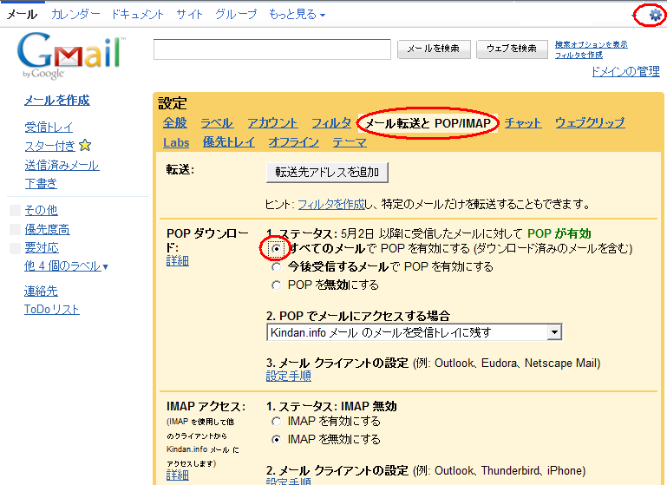Image resolution: width=667 pixels, height=485 pixels.
Task: Click メールを作成 to compose
Action: [x=57, y=101]
